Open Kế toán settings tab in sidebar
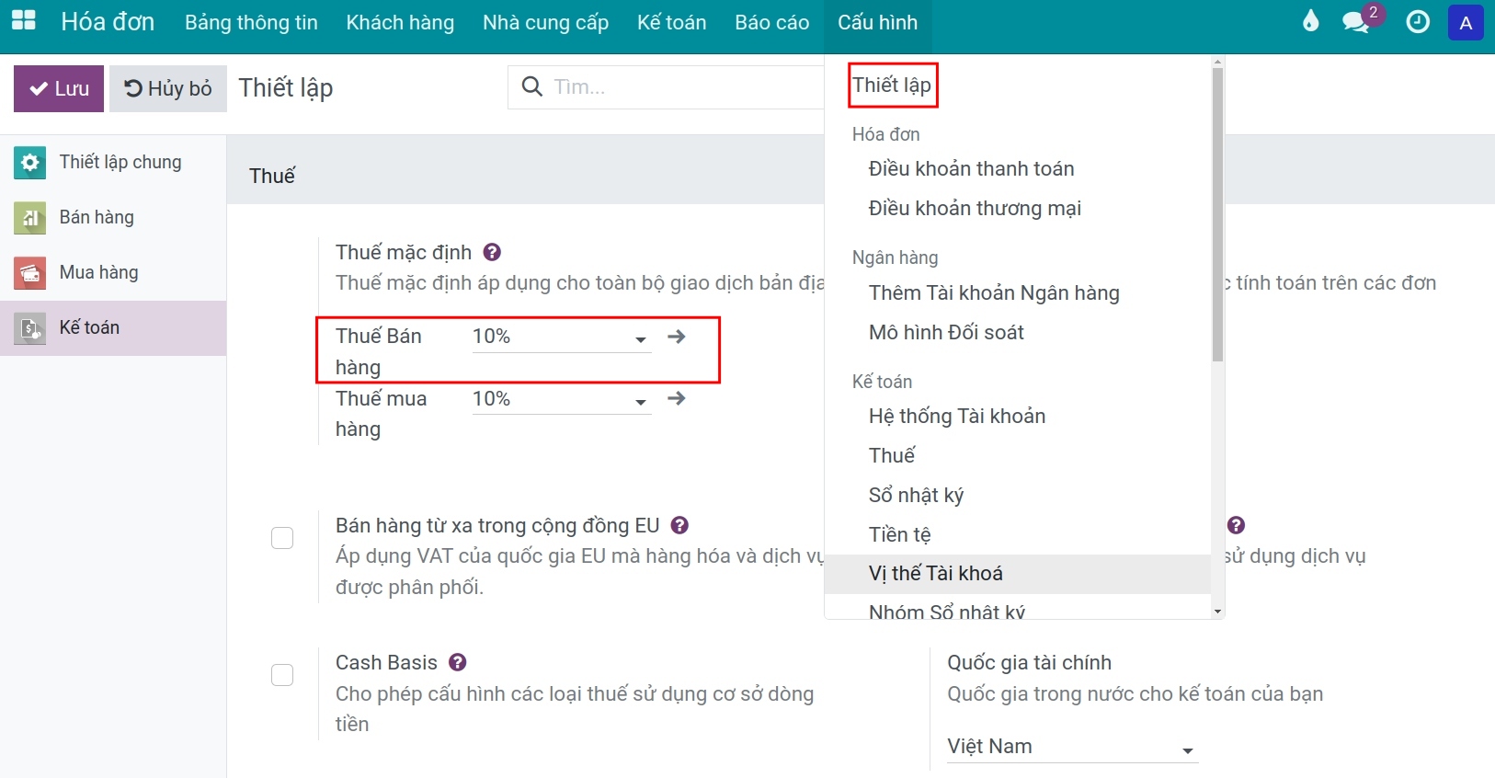This screenshot has width=1495, height=778. pyautogui.click(x=113, y=328)
